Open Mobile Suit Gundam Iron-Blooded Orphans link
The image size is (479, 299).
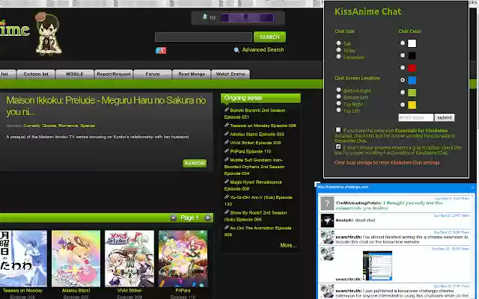[254, 167]
